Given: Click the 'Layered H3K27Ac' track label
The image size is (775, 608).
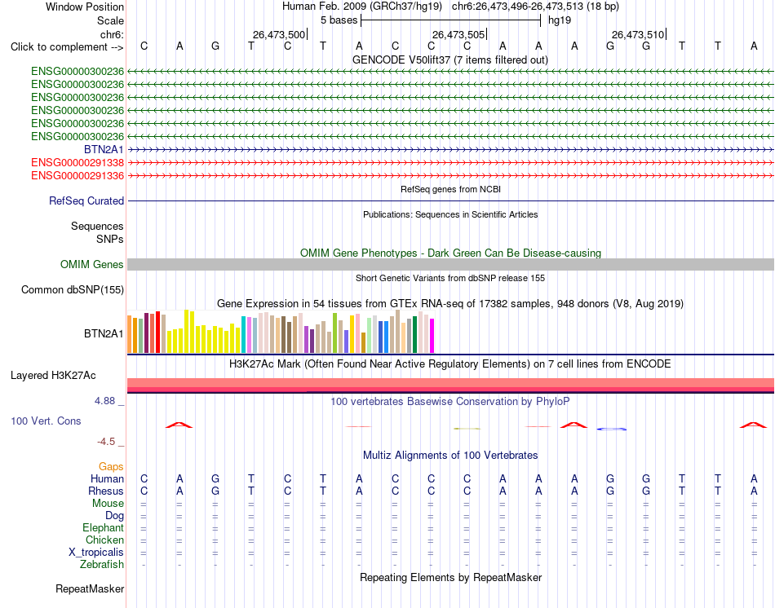Looking at the screenshot, I should click(x=53, y=376).
